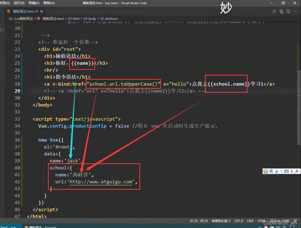Viewport: 301px width, 228px height.
Task: Toggle 英 English input mode
Action: [271, 171]
